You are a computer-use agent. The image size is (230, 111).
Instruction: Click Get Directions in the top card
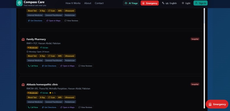[x=35, y=20]
